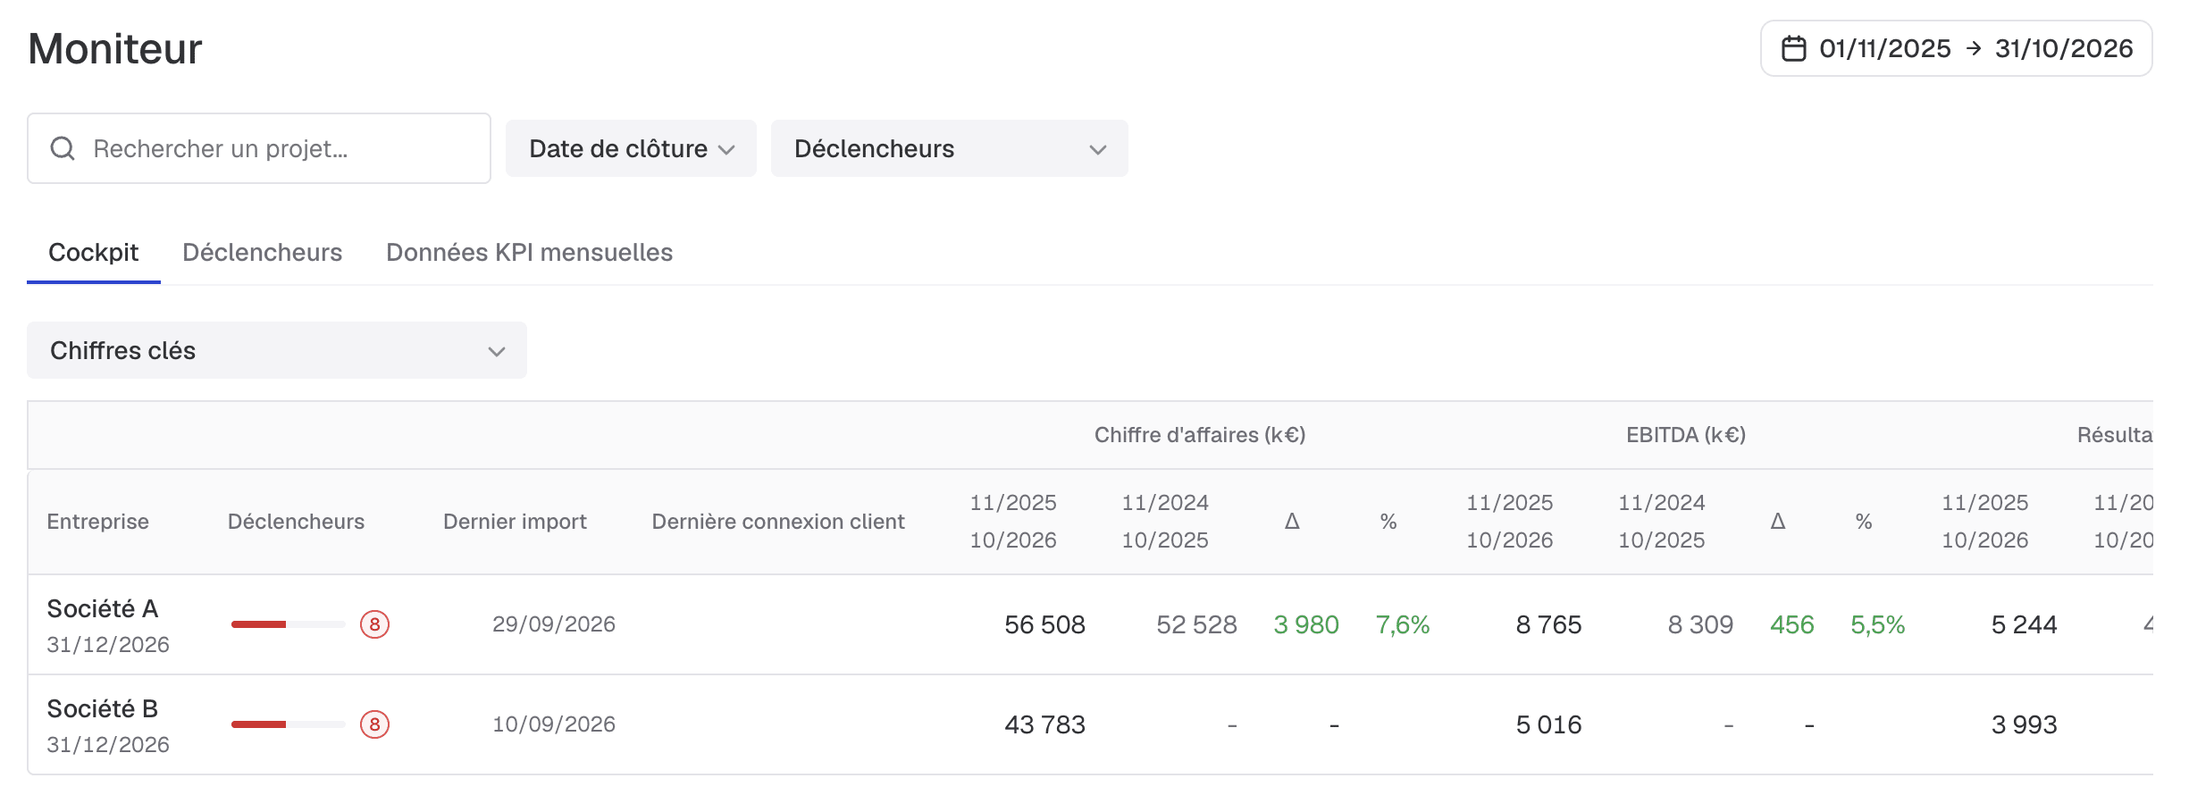The height and width of the screenshot is (795, 2189).
Task: Focus the Rechercher un projet search field
Action: [259, 148]
